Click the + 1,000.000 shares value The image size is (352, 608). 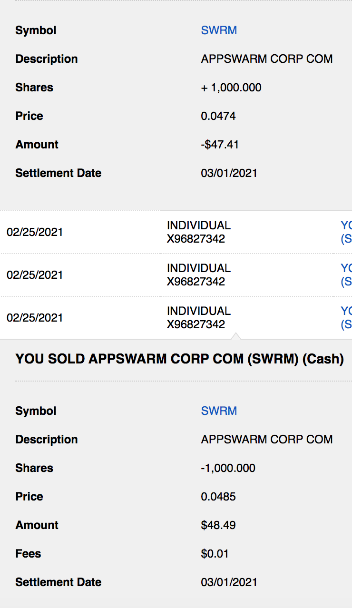[231, 88]
